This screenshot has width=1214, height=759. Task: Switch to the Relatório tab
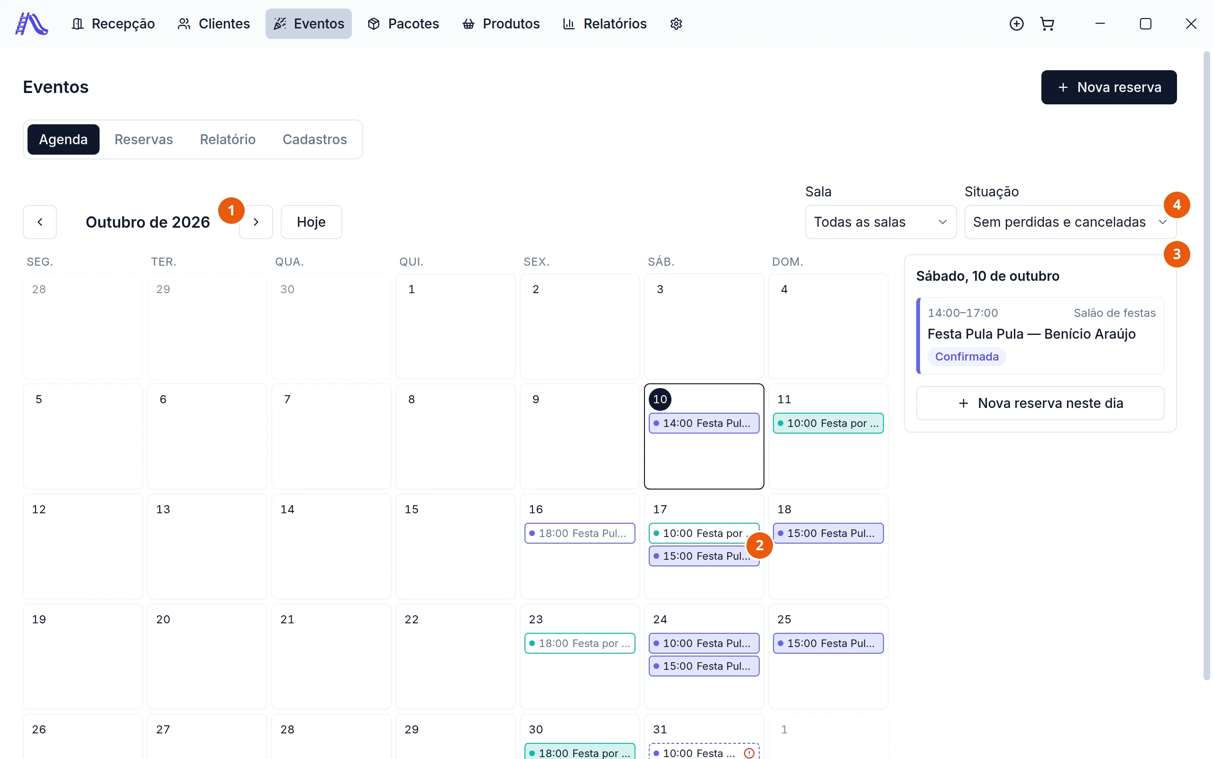coord(228,139)
